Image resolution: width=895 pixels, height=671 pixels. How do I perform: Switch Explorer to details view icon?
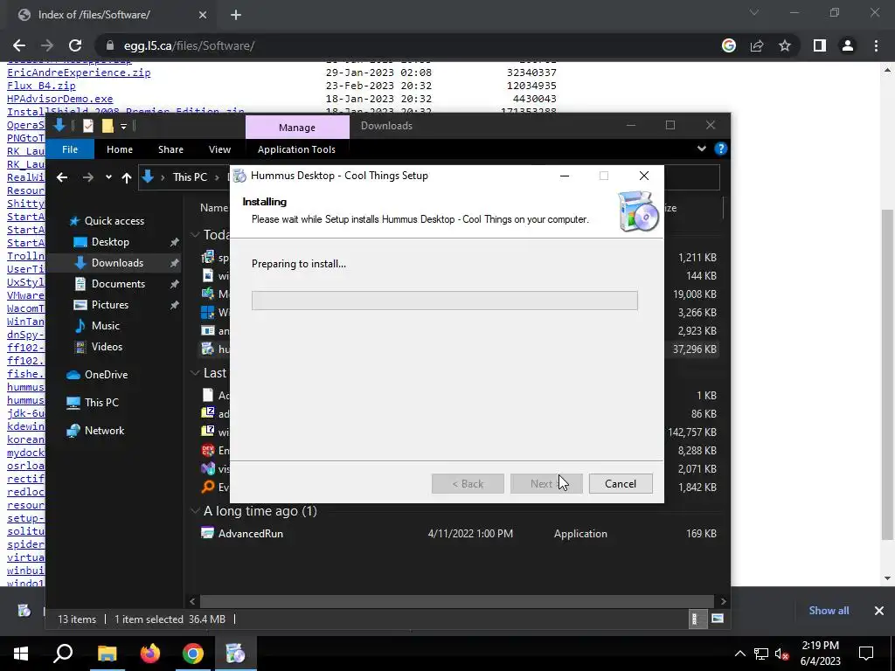pyautogui.click(x=695, y=619)
